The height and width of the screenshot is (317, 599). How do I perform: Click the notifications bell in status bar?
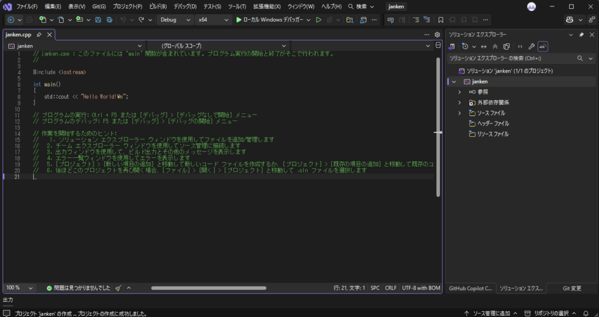(586, 313)
